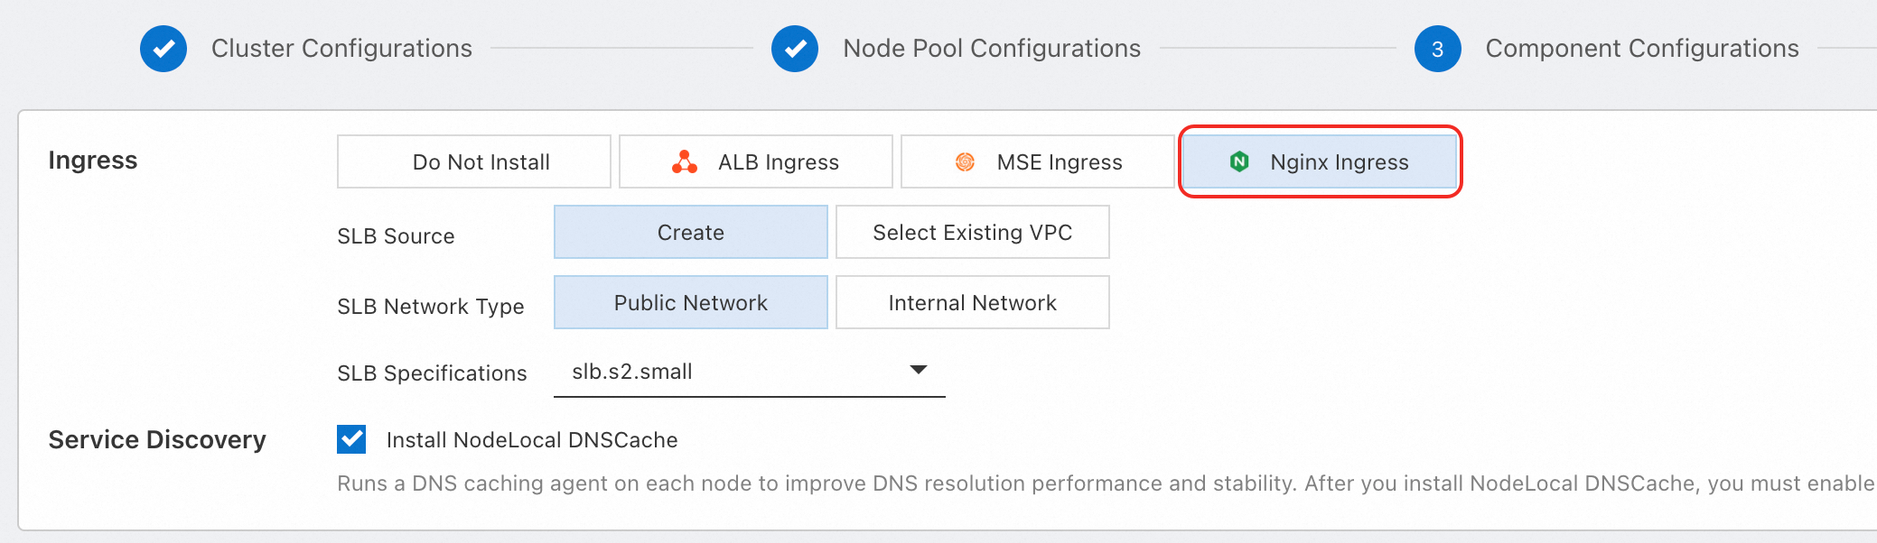Choose the MSE Ingress option

click(1059, 162)
